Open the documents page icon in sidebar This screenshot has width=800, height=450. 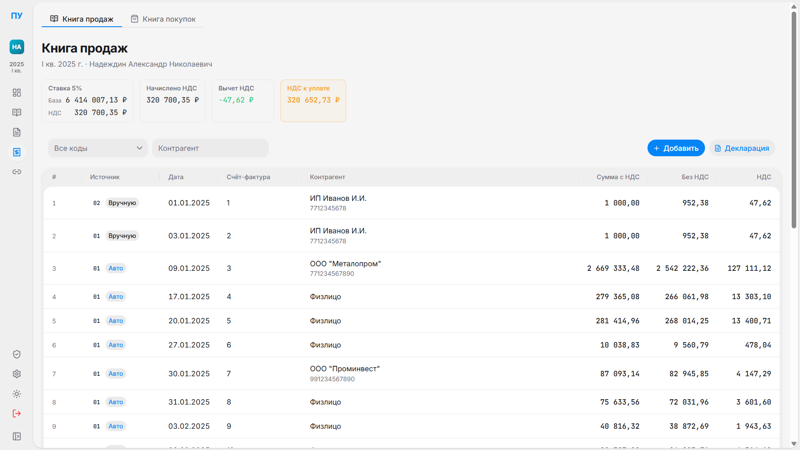pyautogui.click(x=17, y=132)
